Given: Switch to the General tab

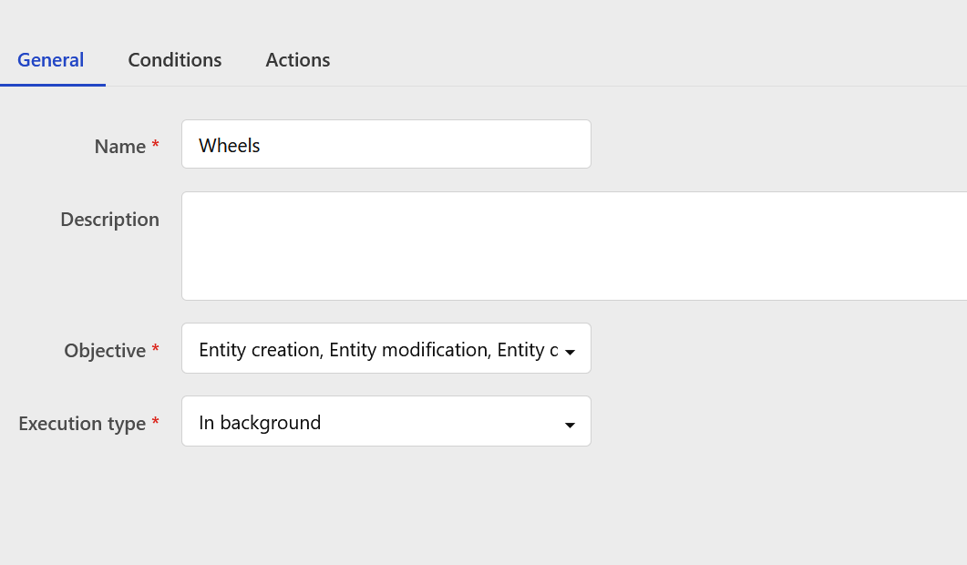Looking at the screenshot, I should click(51, 60).
